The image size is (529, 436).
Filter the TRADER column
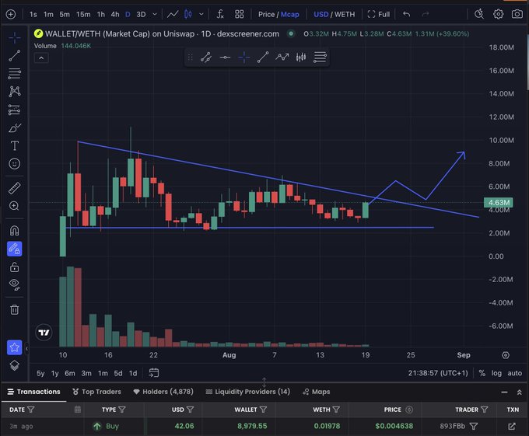click(485, 410)
